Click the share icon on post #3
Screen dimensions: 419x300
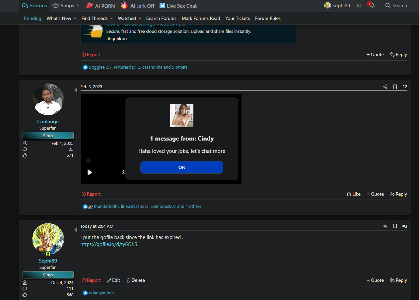(x=385, y=226)
